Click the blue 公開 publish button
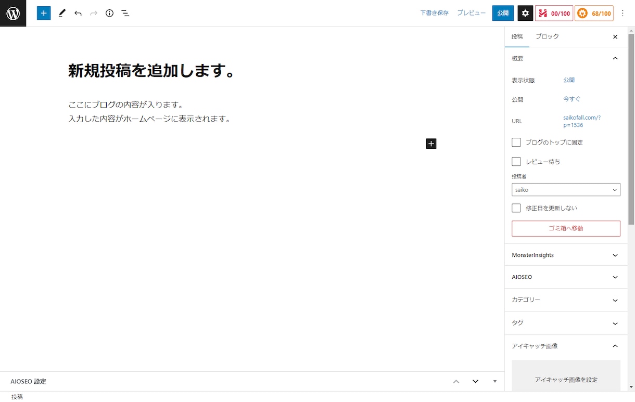The height and width of the screenshot is (402, 635). pos(503,13)
